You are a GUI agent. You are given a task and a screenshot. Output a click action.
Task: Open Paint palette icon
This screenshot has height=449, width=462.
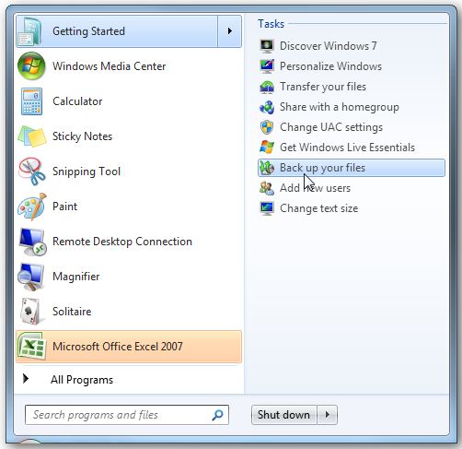[x=32, y=207]
